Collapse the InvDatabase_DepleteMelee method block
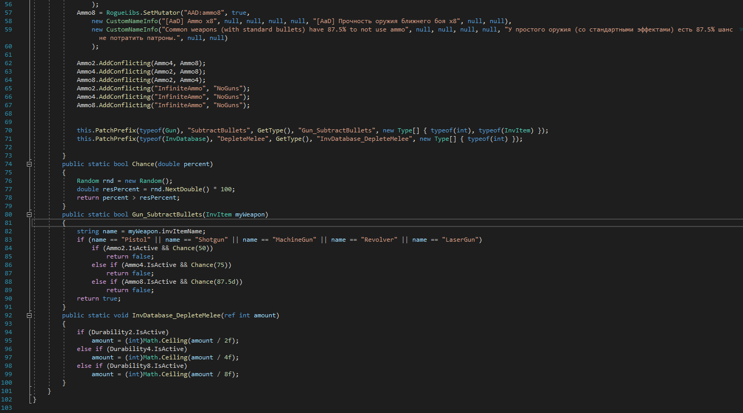 pos(29,315)
